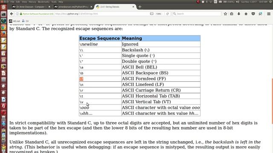
Task: Bookmark this page with the star icon
Action: tap(225, 14)
